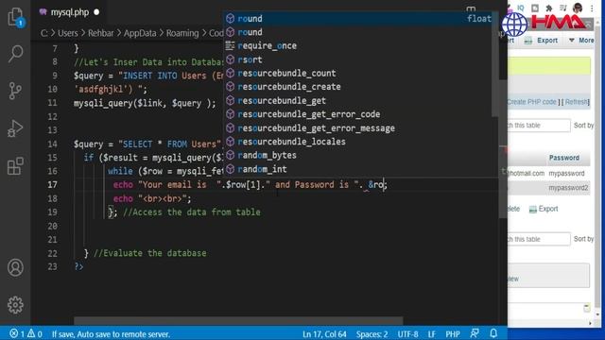Open PHP language mode selector
Image resolution: width=605 pixels, height=340 pixels.
click(x=453, y=333)
